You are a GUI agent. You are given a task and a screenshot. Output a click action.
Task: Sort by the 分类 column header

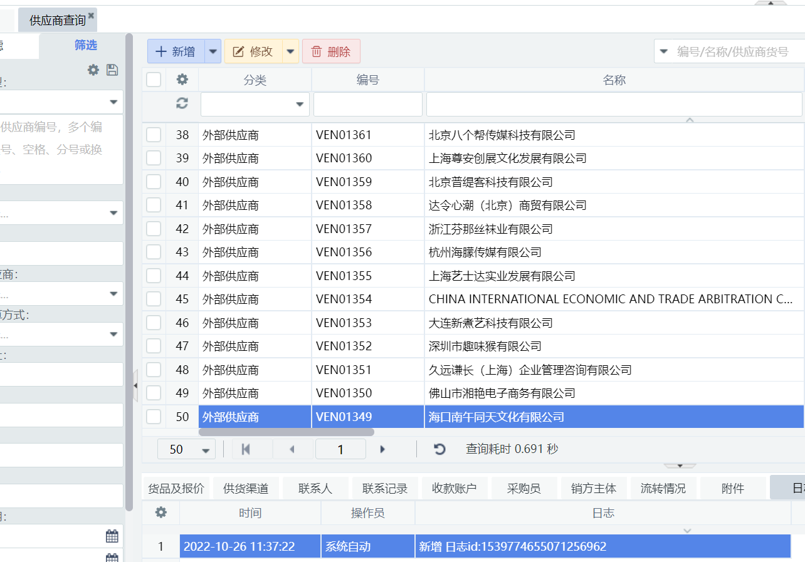coord(255,80)
